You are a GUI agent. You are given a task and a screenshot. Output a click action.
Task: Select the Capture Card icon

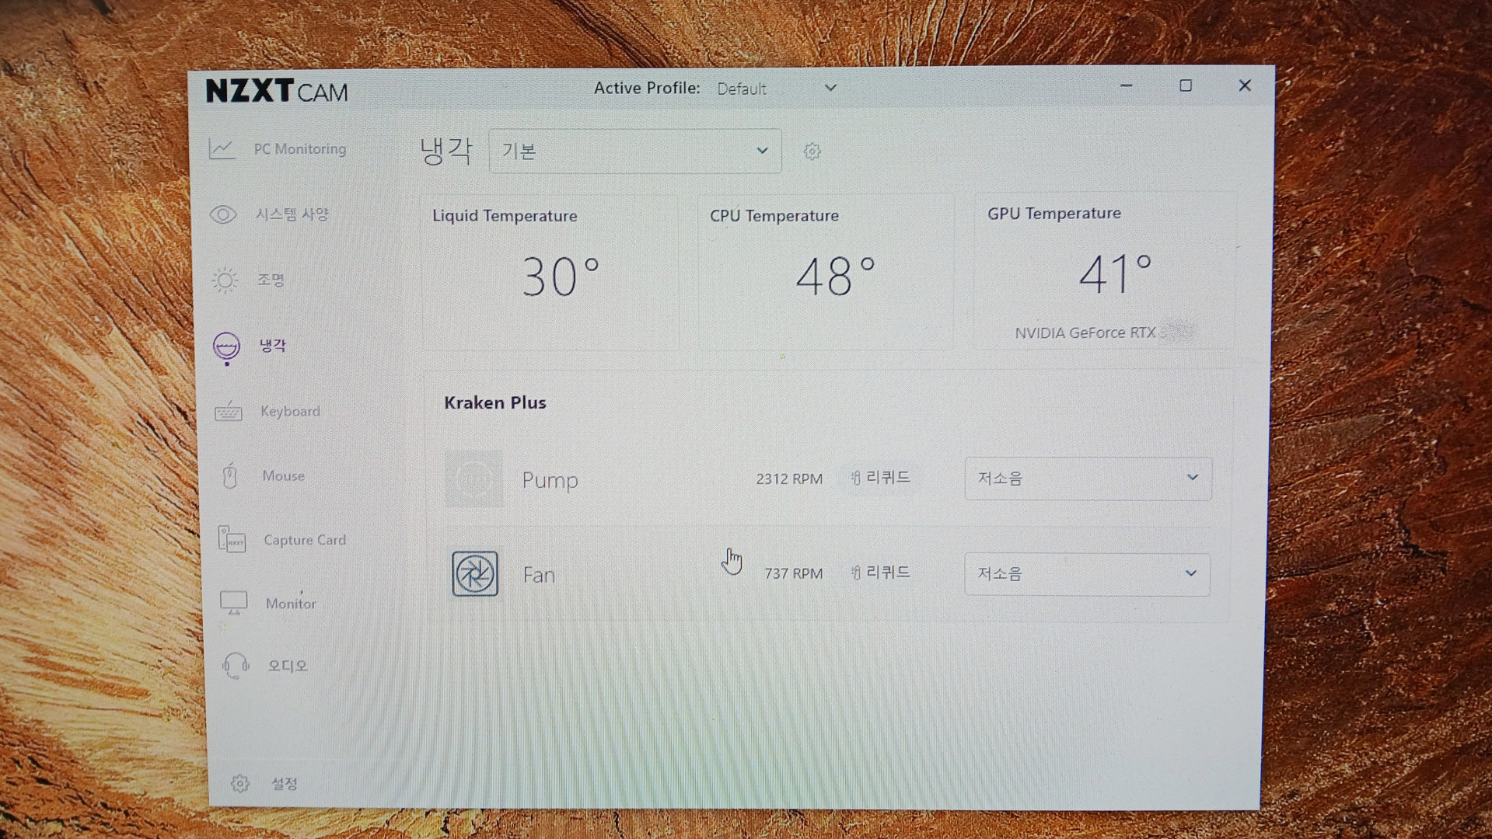(x=232, y=539)
